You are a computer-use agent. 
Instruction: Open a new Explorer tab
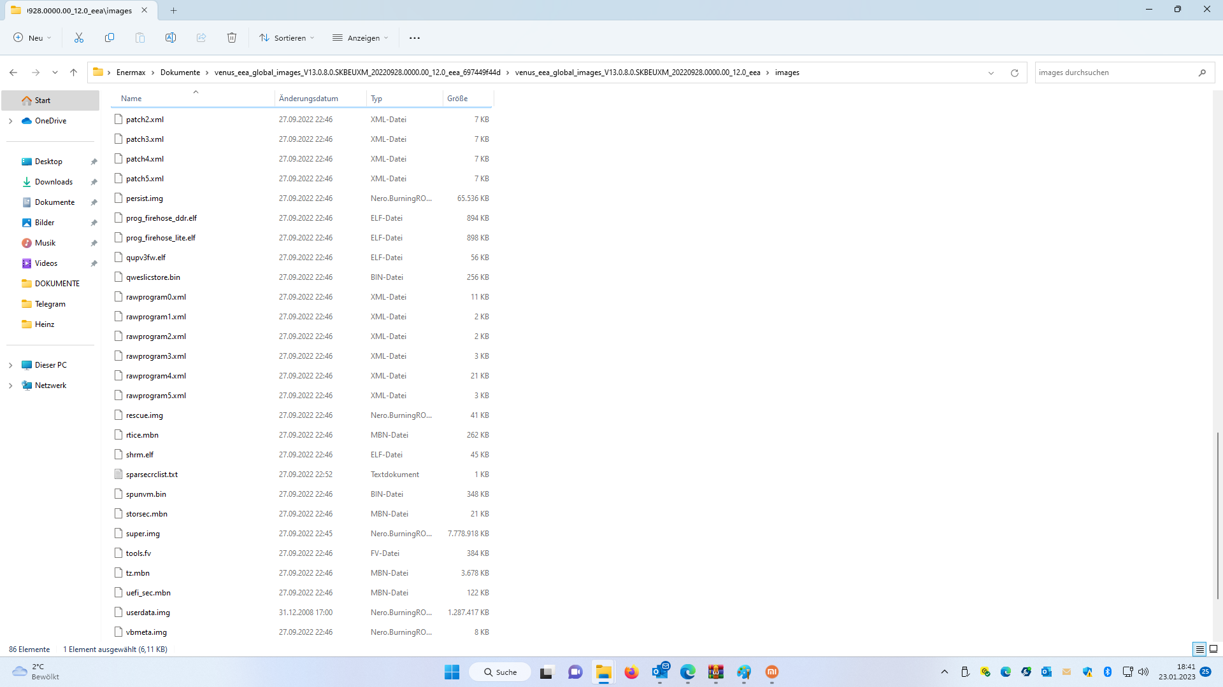click(x=173, y=10)
